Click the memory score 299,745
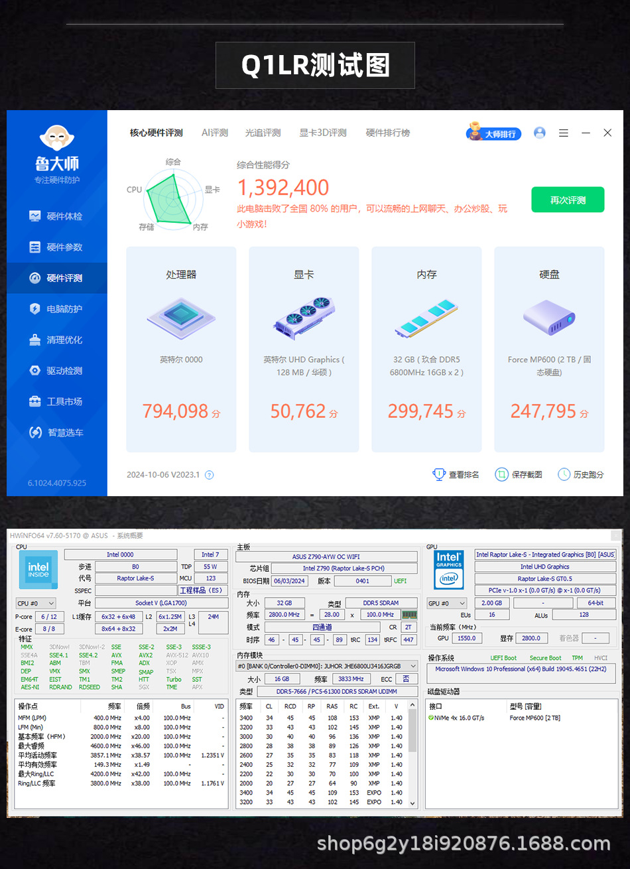This screenshot has width=630, height=869. (x=420, y=411)
